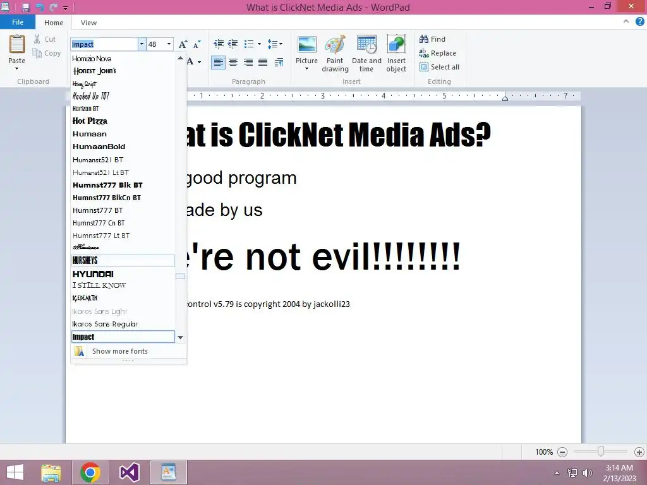The image size is (647, 485).
Task: Align text left
Action: 218,63
